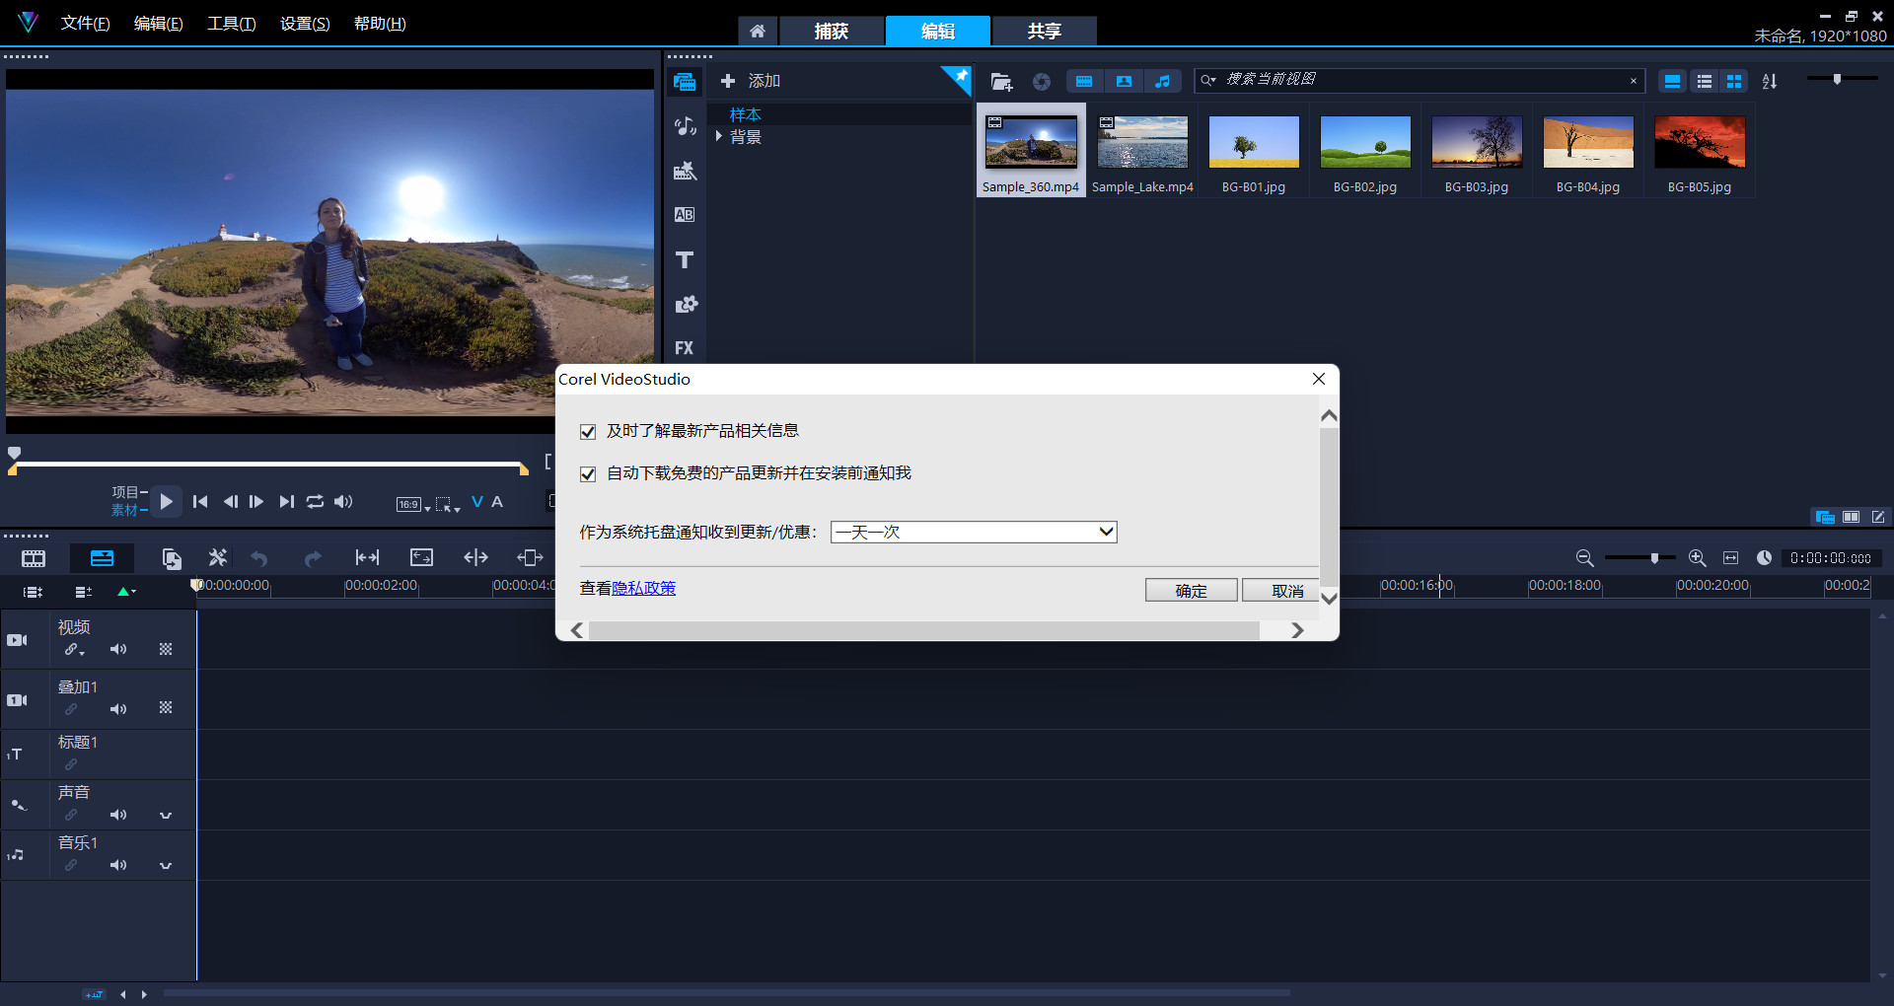Open the Transition library icon
This screenshot has width=1894, height=1006.
click(x=684, y=214)
